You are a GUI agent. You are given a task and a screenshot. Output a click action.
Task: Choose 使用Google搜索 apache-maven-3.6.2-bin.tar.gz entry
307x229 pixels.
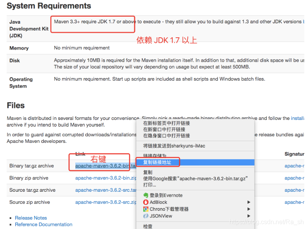pos(195,179)
